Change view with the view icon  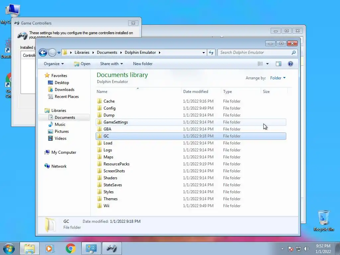pos(260,64)
